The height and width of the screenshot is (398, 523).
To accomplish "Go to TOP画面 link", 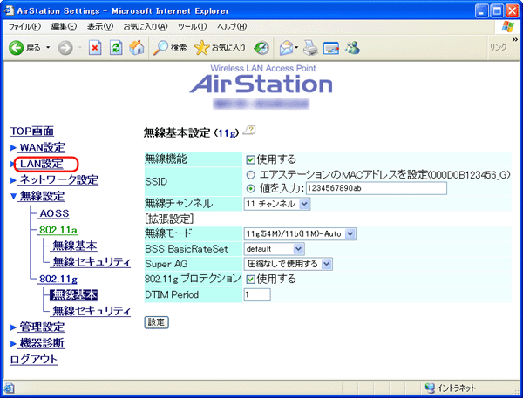I will 32,131.
